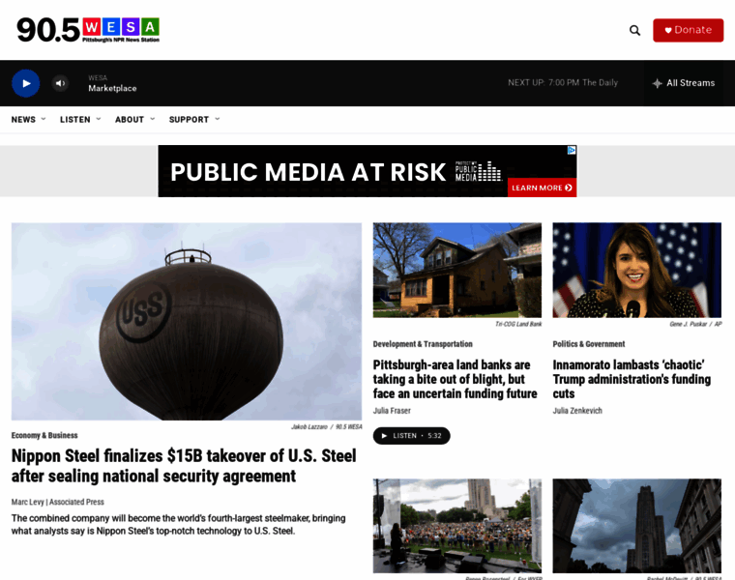Screen dimensions: 735x580
Task: Open the Innamorato photo thumbnail
Action: [637, 271]
